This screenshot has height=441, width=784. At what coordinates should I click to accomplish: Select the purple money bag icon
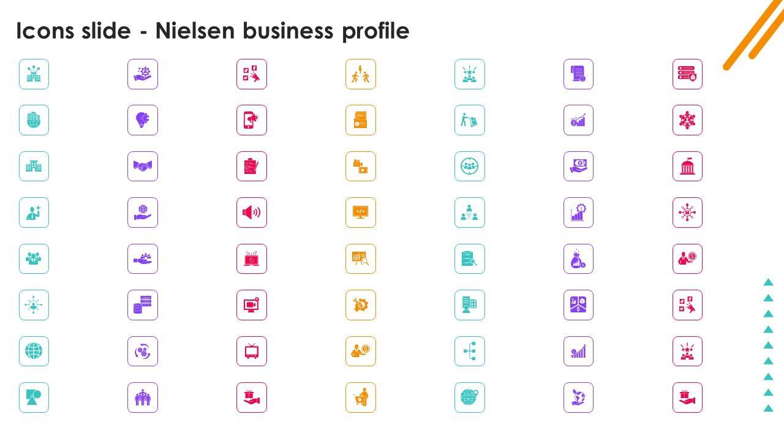[x=578, y=259]
